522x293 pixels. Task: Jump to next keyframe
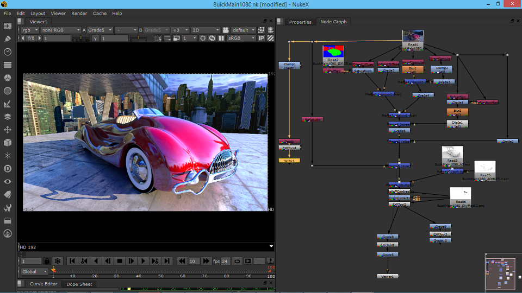(x=155, y=261)
